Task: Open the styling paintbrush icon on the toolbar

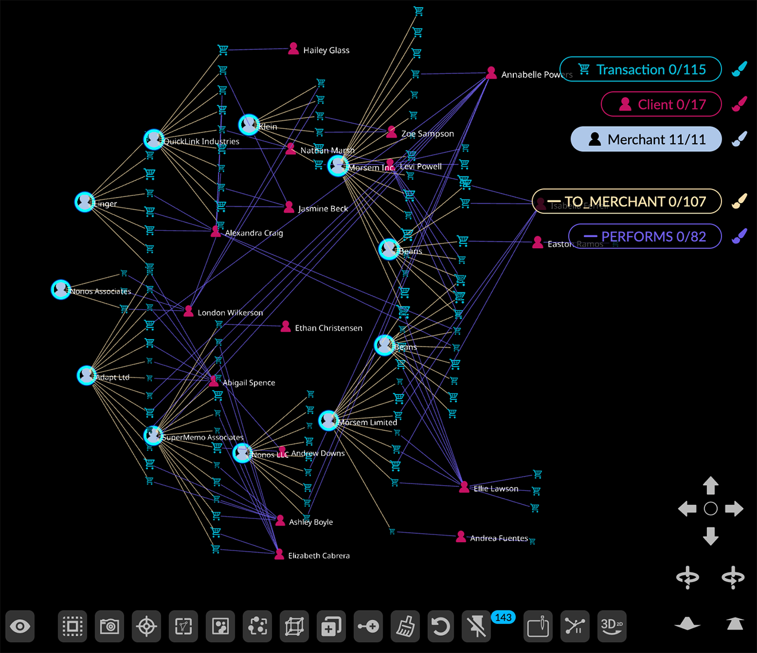Action: (405, 626)
